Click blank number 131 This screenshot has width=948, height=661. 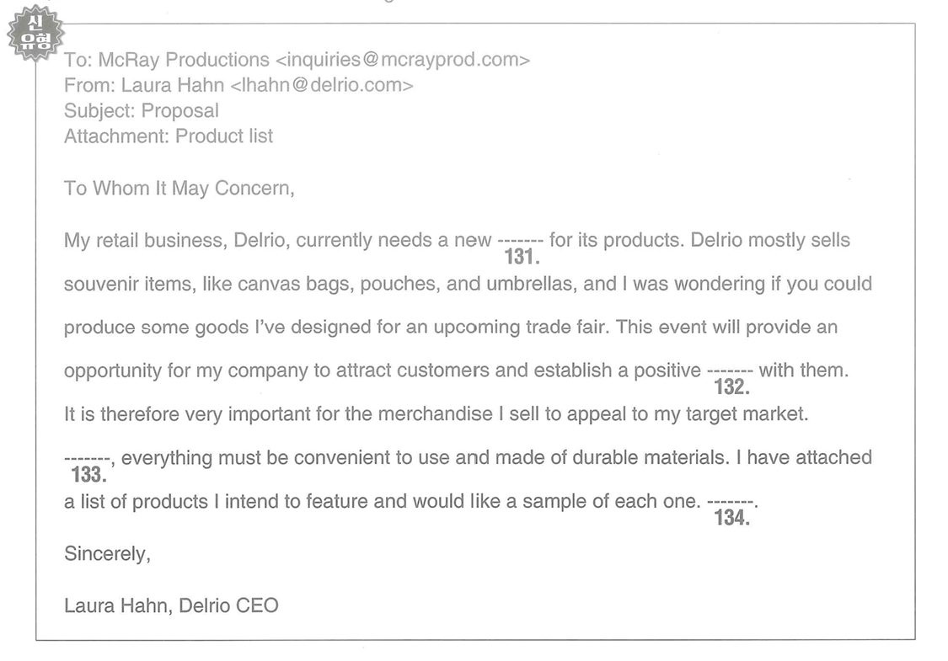(x=521, y=249)
